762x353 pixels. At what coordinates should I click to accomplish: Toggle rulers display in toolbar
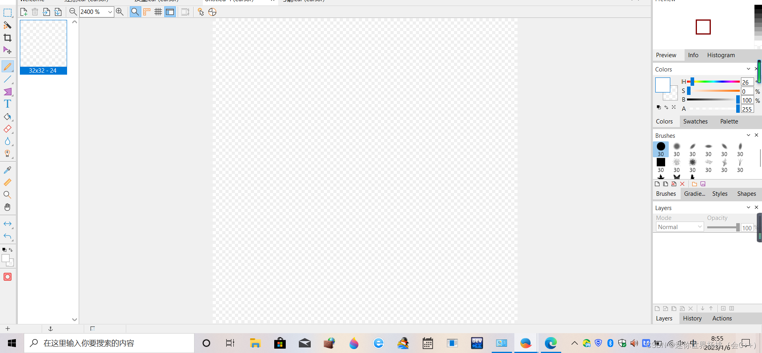(x=147, y=12)
